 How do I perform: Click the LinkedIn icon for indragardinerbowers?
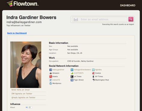coord(72,70)
